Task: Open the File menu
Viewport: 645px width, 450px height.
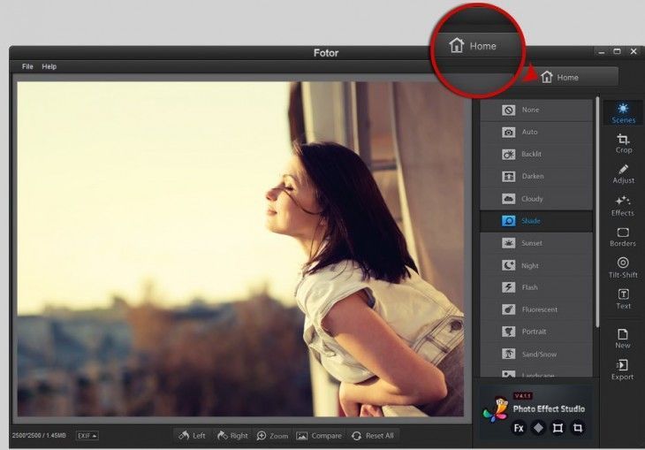Action: (27, 66)
